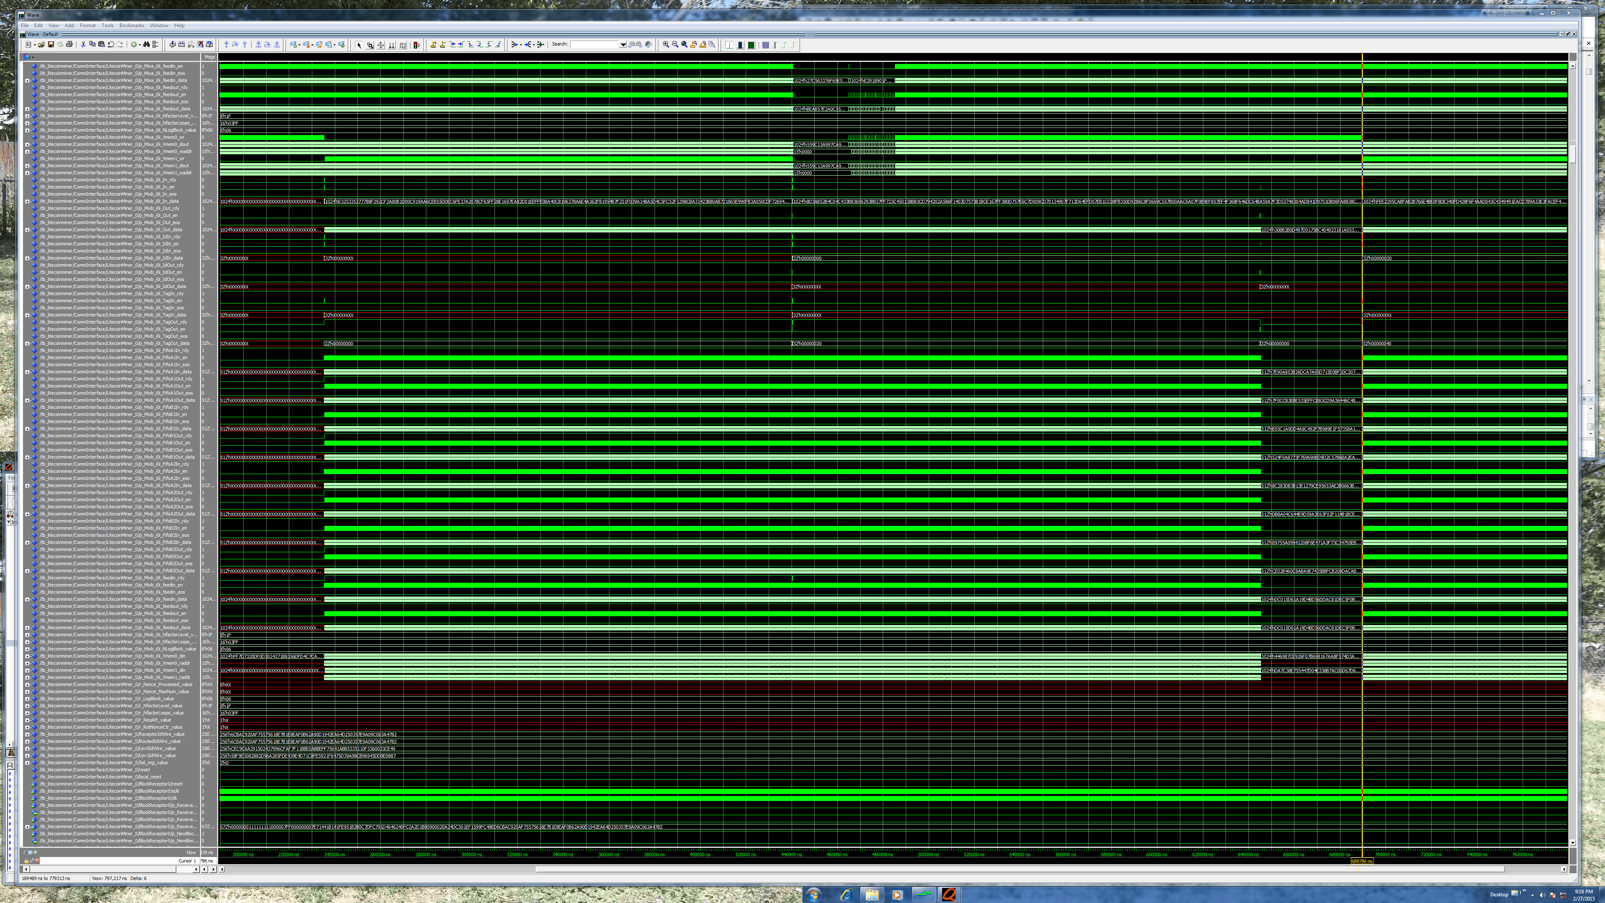This screenshot has width=1605, height=903.
Task: Click the Run simulation icon with red bar
Action: (417, 45)
